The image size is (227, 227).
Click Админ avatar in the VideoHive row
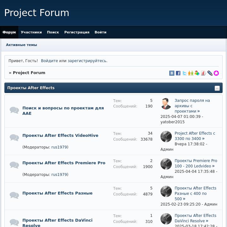(x=166, y=137)
